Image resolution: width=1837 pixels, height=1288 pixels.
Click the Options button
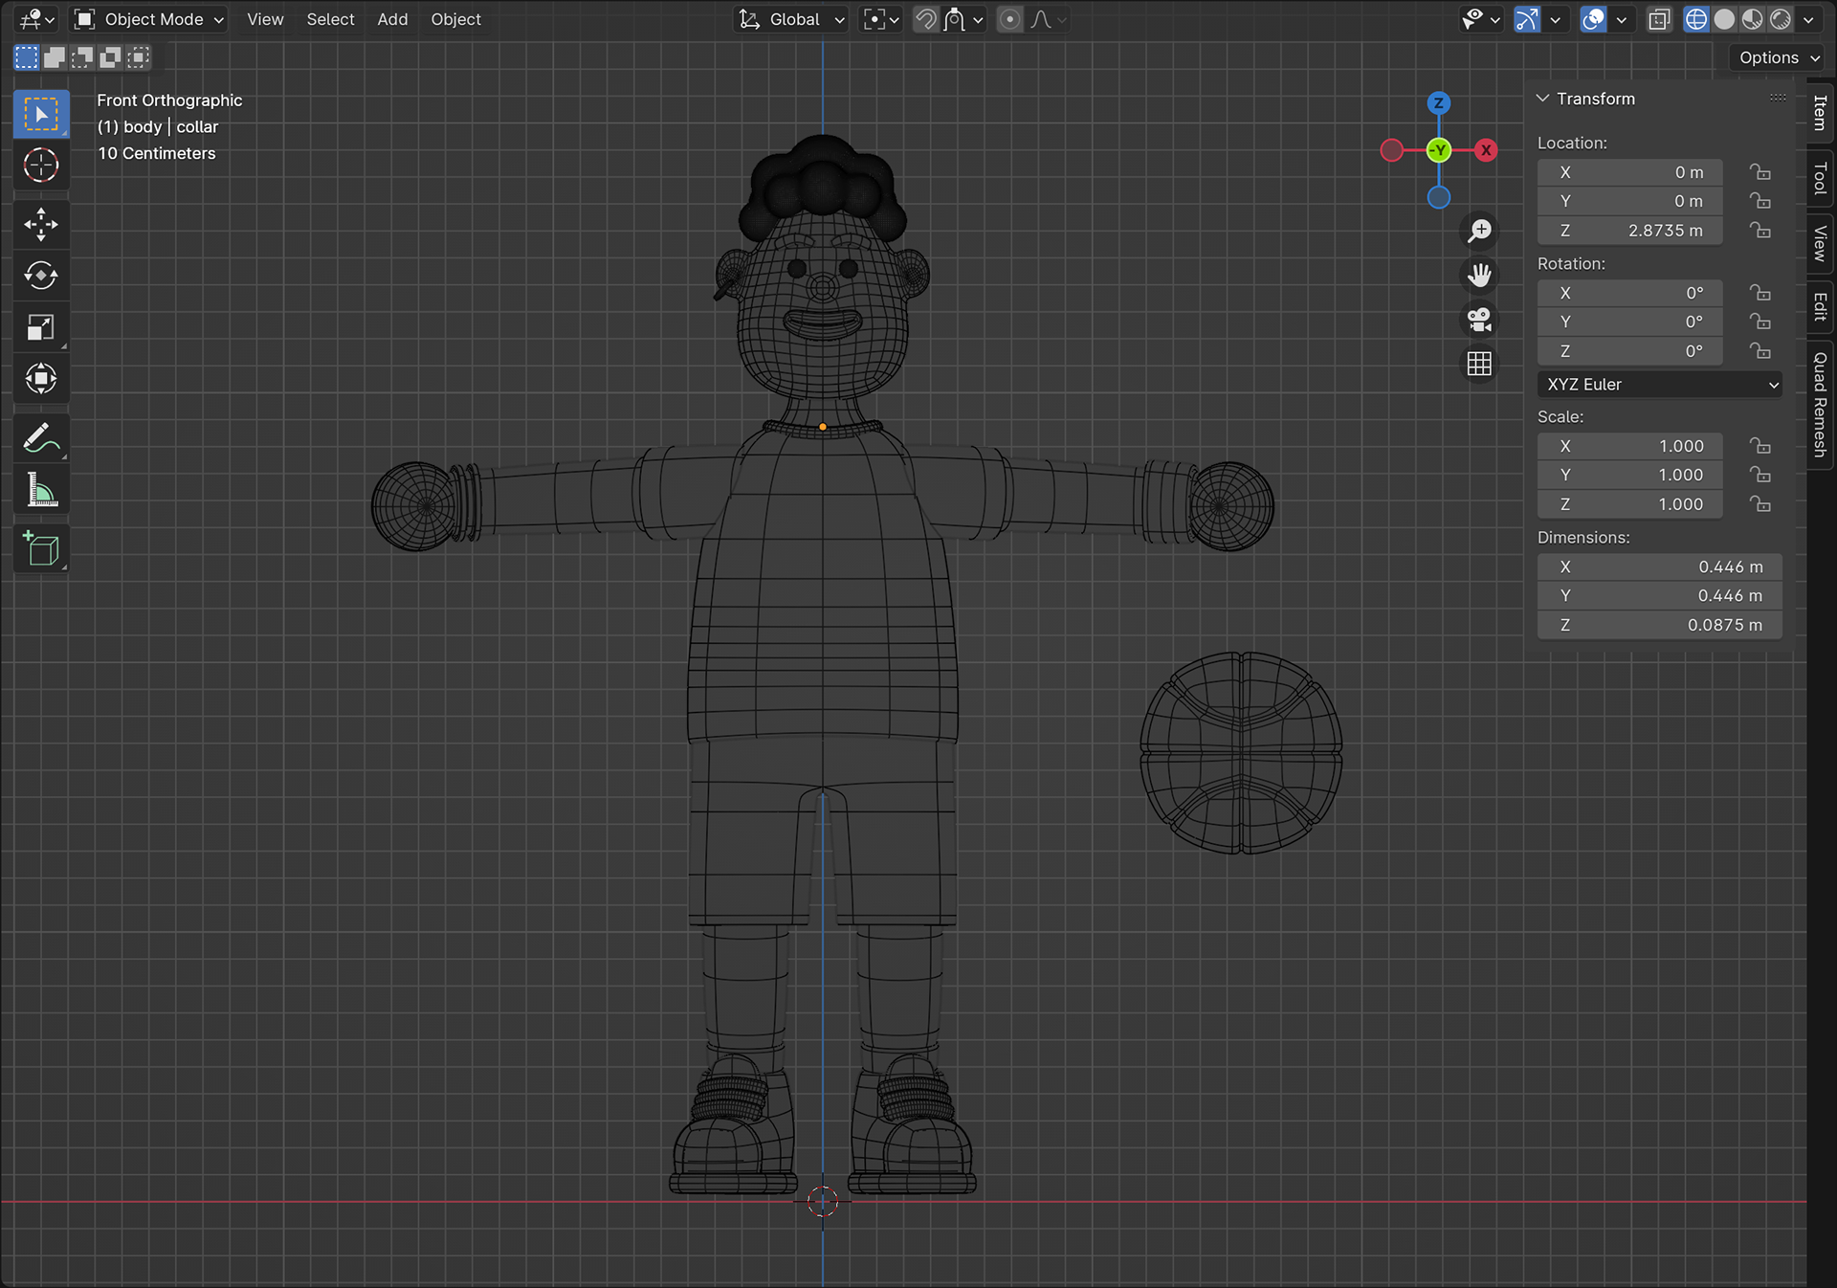coord(1778,57)
